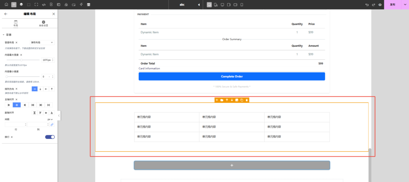This screenshot has height=182, width=409.
Task: Click the gray add-section bar with plus sign
Action: (232, 165)
